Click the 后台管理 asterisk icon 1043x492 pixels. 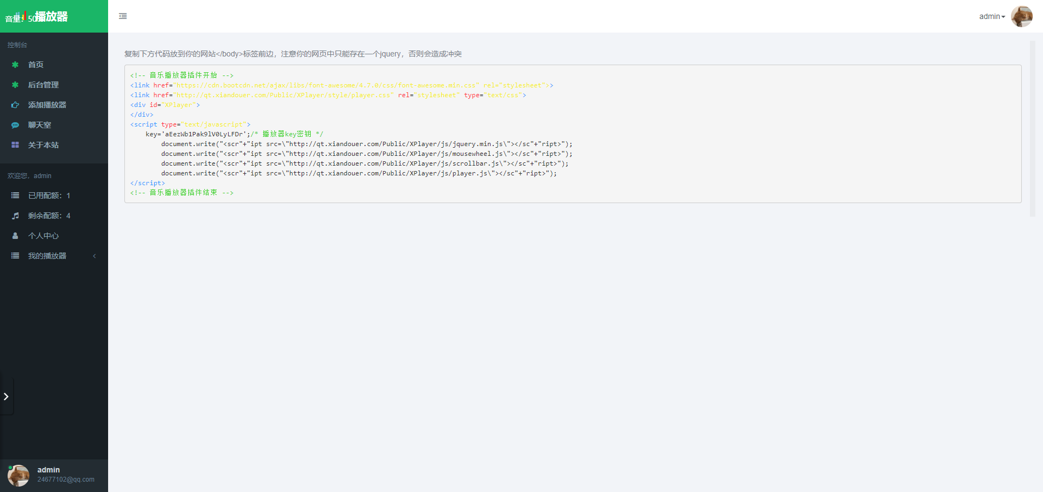coord(15,85)
